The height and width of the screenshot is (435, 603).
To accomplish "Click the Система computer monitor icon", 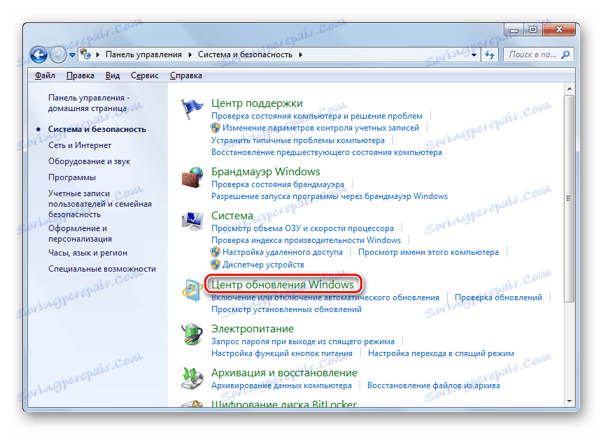I will point(192,221).
